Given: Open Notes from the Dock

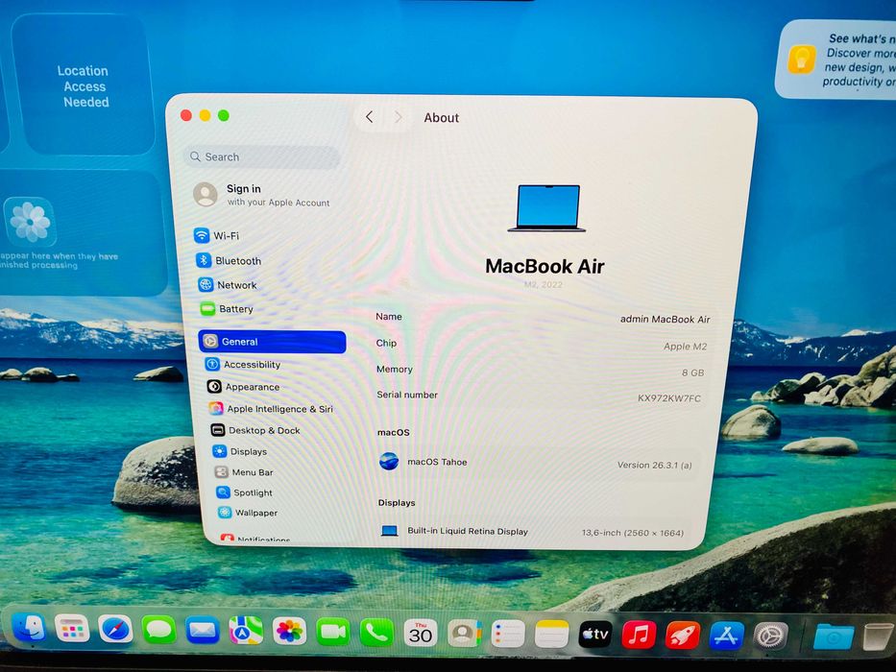Looking at the screenshot, I should pyautogui.click(x=551, y=634).
